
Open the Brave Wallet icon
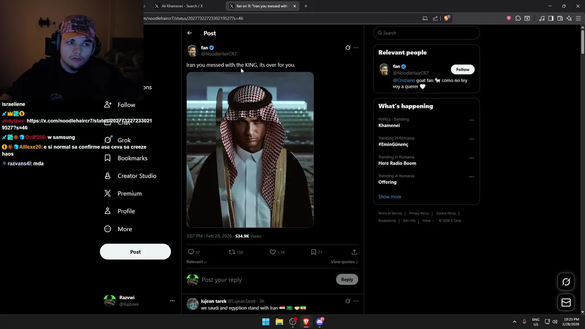tap(560, 18)
